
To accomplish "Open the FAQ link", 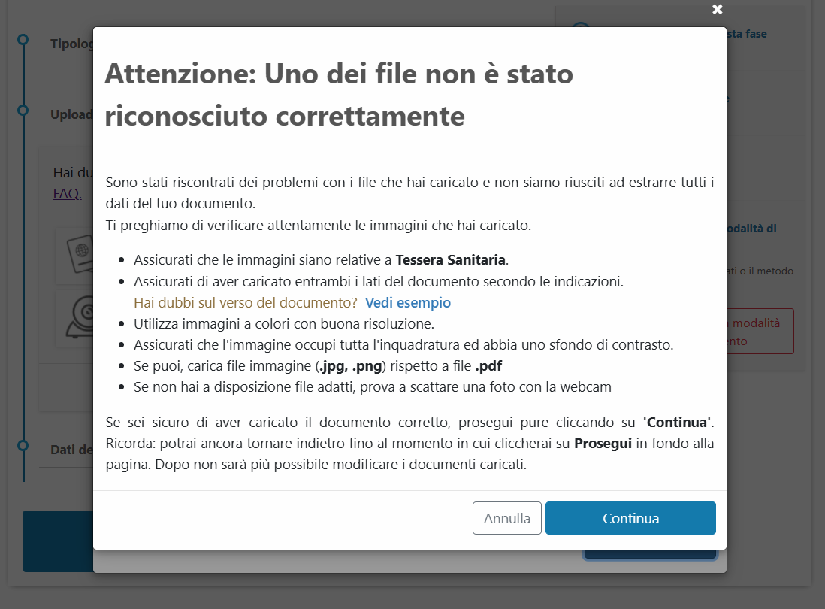I will tap(67, 194).
